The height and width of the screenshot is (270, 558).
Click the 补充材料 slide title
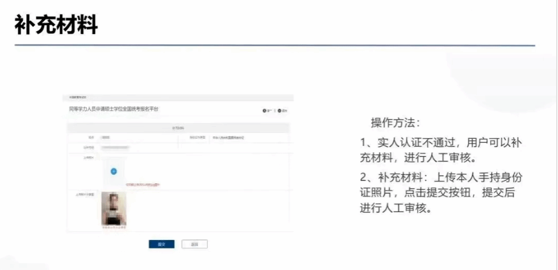coord(56,25)
